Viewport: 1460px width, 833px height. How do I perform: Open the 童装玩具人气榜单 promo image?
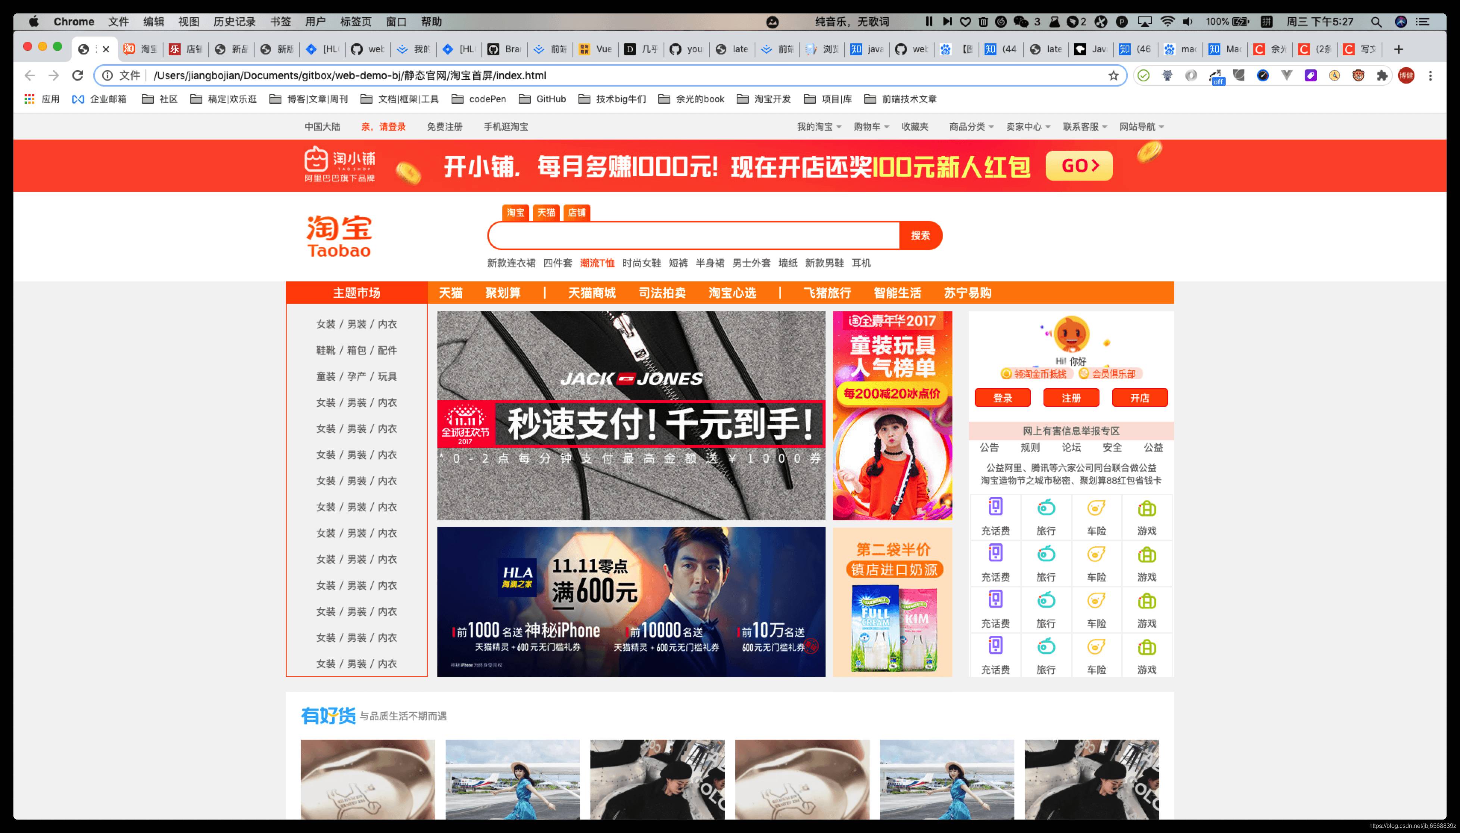click(892, 416)
